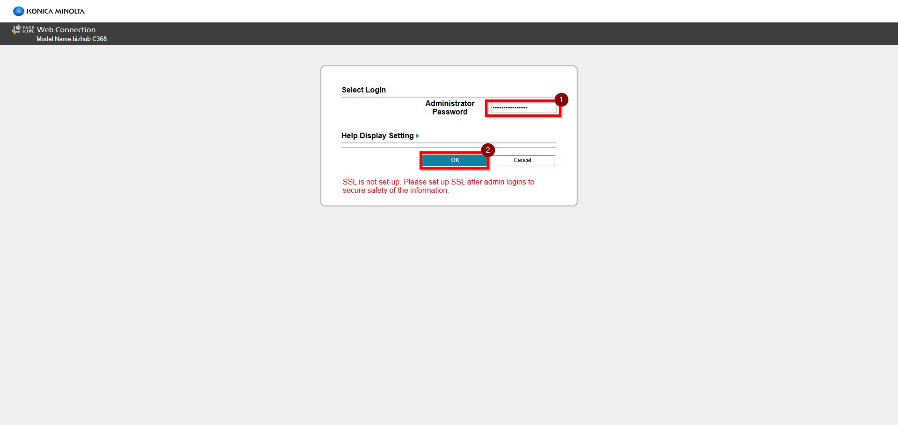Expand the Help Display Setting label
Image resolution: width=898 pixels, height=425 pixels.
pyautogui.click(x=377, y=136)
